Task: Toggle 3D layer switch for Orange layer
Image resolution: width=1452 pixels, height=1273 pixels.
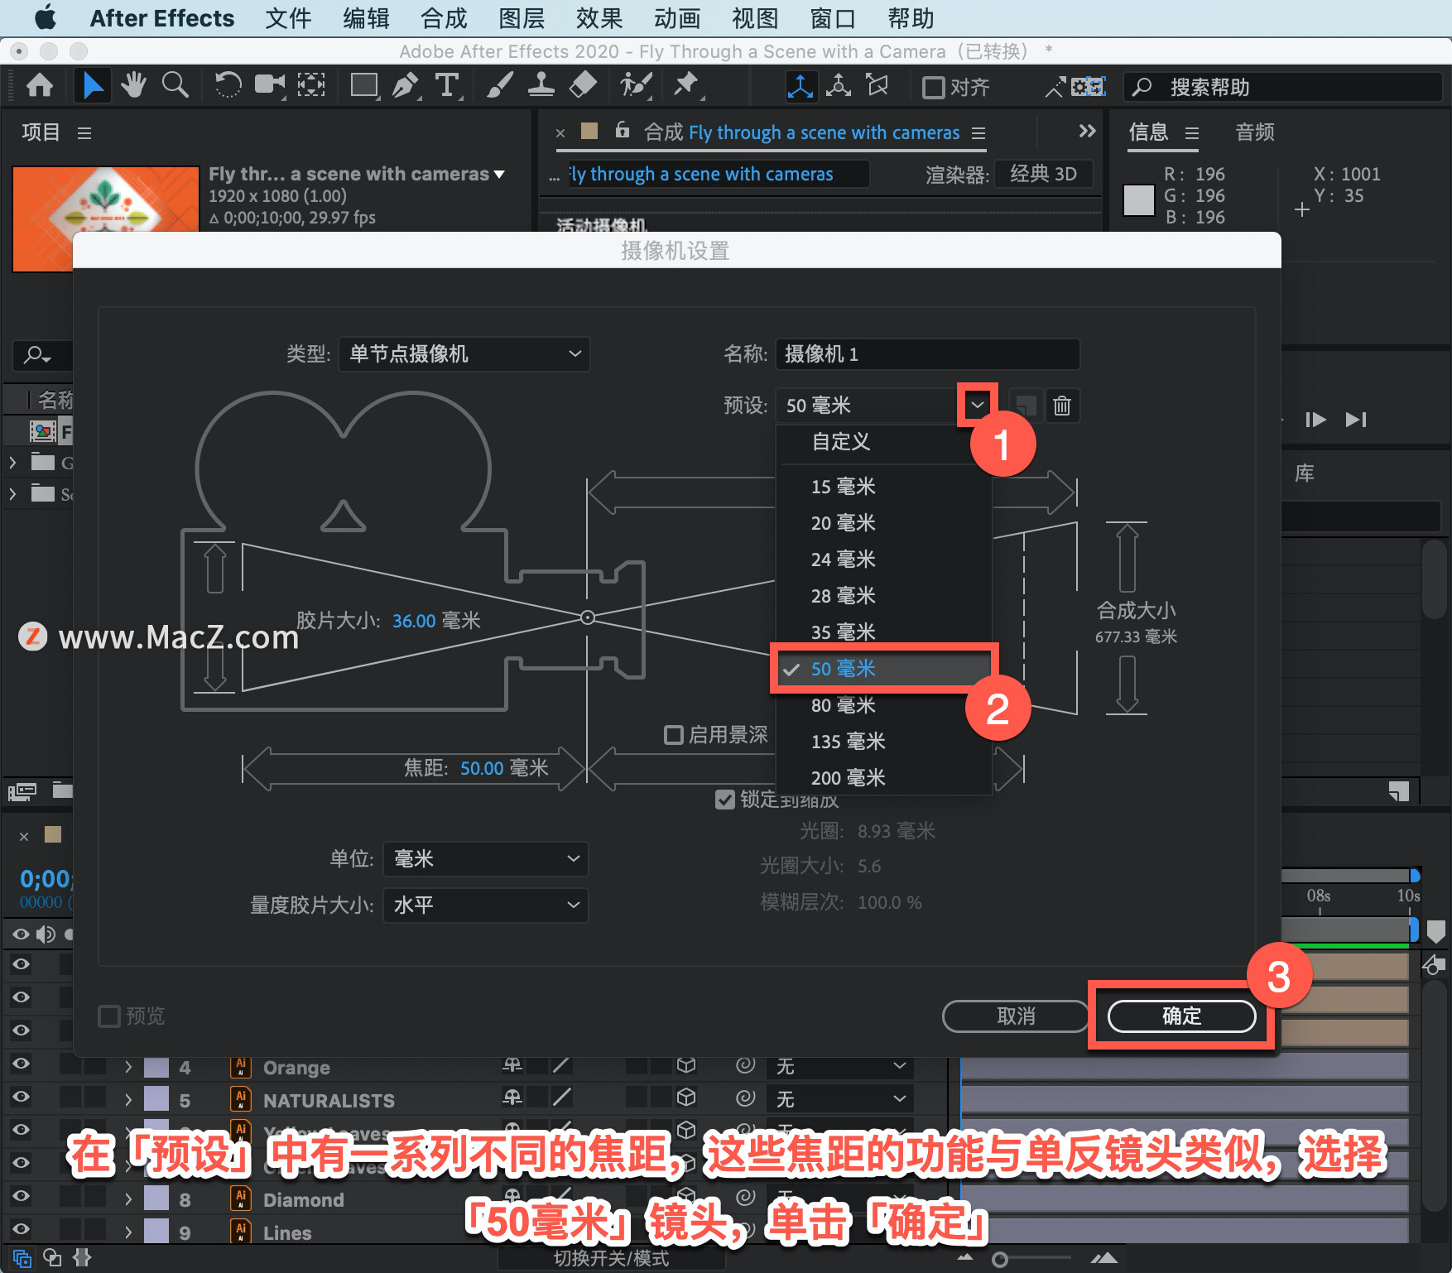Action: point(686,1065)
